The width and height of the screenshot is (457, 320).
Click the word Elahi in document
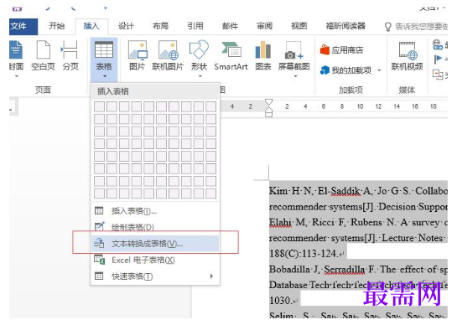click(x=280, y=223)
